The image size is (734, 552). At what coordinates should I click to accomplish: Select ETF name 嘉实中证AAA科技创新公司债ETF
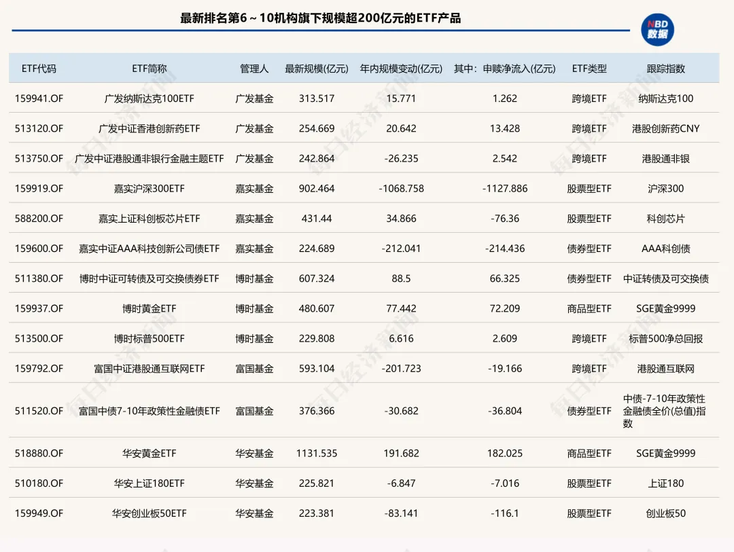[150, 249]
